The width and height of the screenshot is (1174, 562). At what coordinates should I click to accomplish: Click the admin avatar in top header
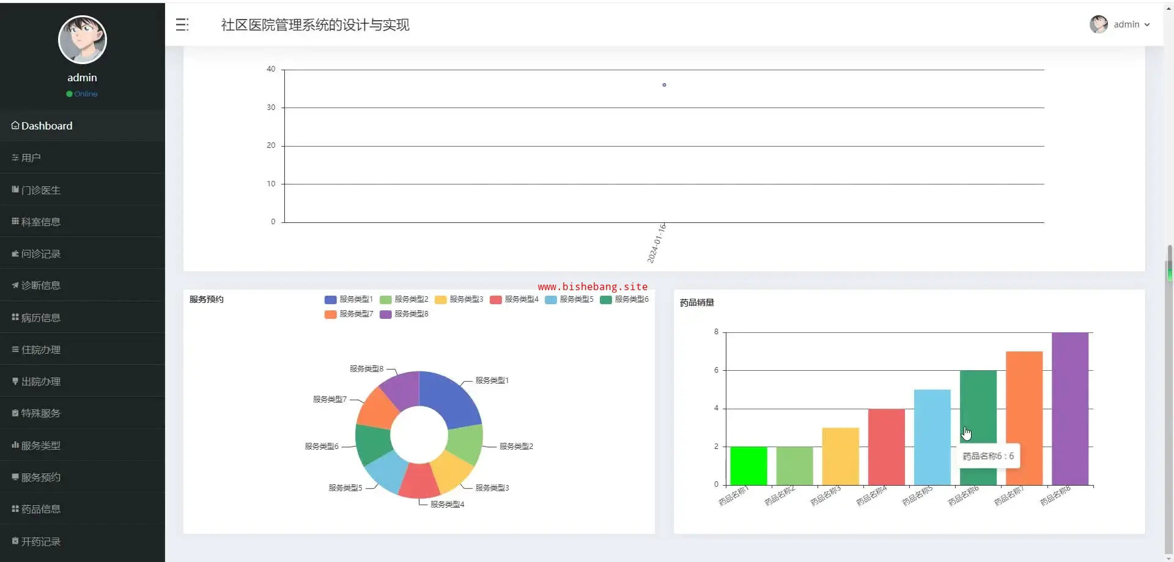1098,24
